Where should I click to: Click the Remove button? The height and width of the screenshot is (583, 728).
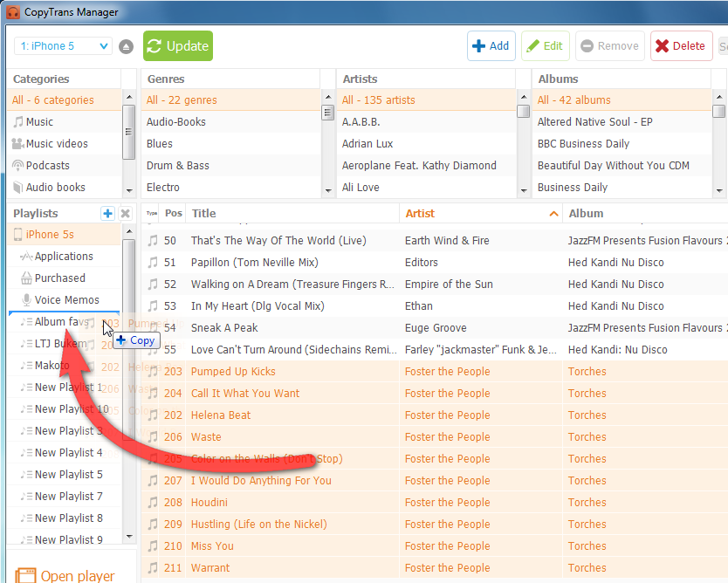(x=609, y=46)
